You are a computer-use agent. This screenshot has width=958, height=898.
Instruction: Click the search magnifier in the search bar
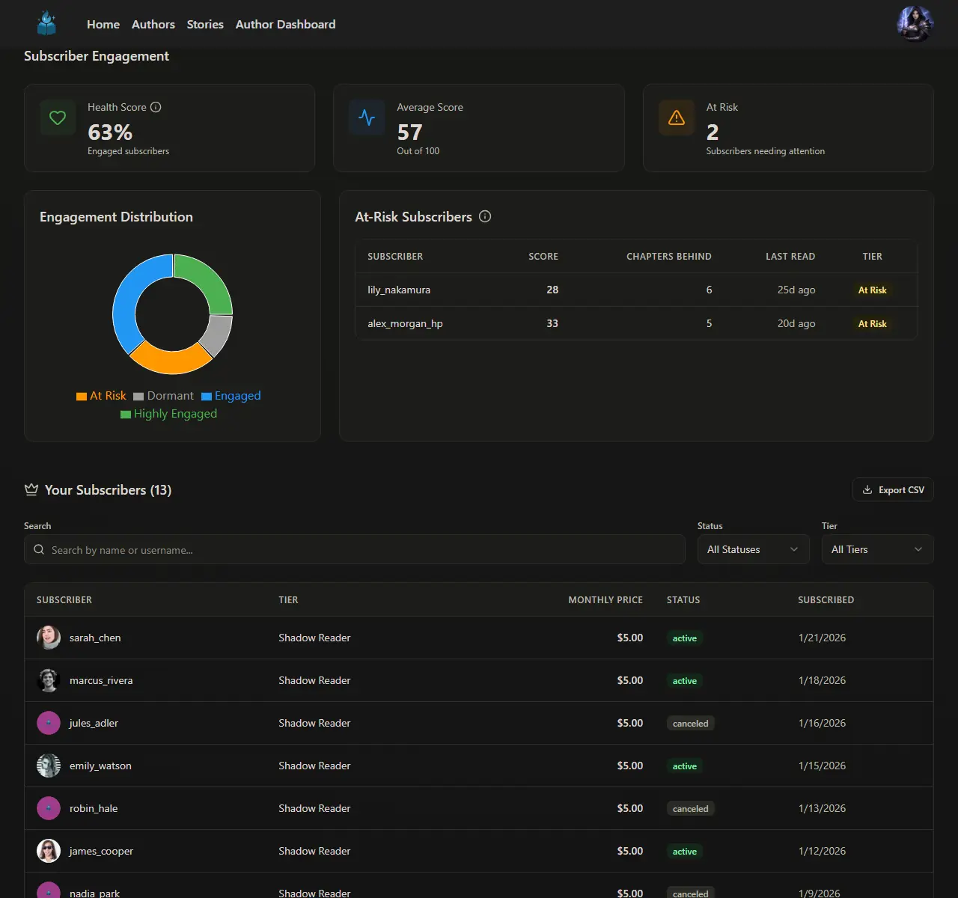38,549
